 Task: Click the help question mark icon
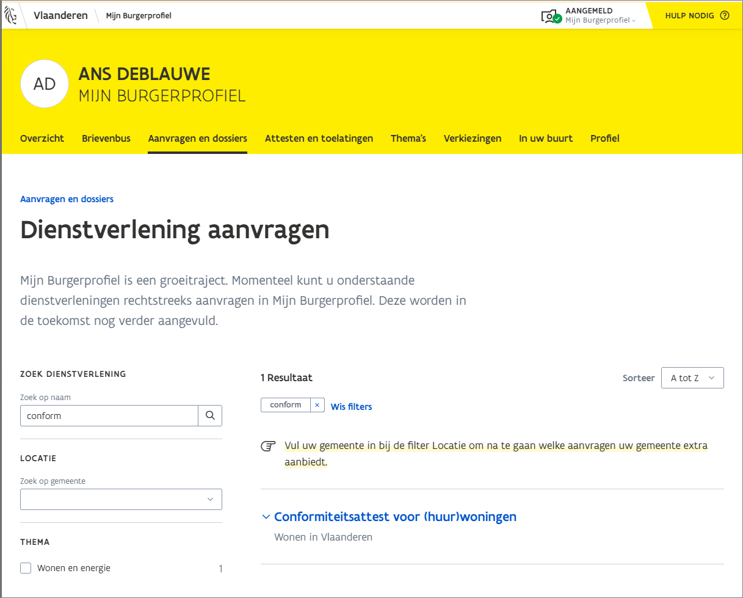pos(725,16)
